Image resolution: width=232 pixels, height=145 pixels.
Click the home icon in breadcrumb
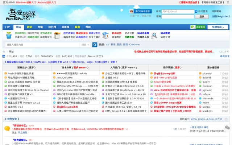click(x=4, y=51)
